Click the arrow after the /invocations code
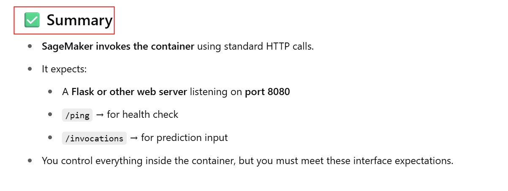Image resolution: width=508 pixels, height=191 pixels. click(x=134, y=138)
